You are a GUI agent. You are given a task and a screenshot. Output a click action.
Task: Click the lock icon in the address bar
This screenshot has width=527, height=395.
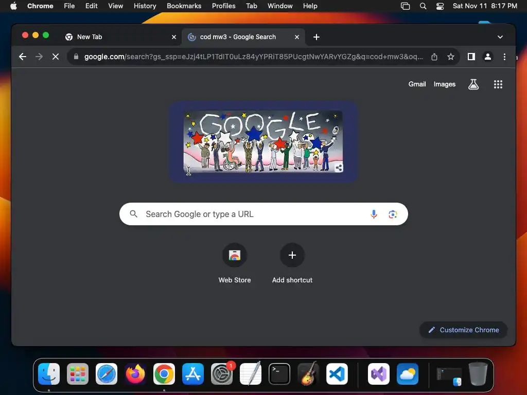[76, 57]
